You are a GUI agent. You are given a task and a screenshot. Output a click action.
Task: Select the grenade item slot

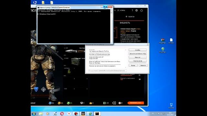coord(69,72)
